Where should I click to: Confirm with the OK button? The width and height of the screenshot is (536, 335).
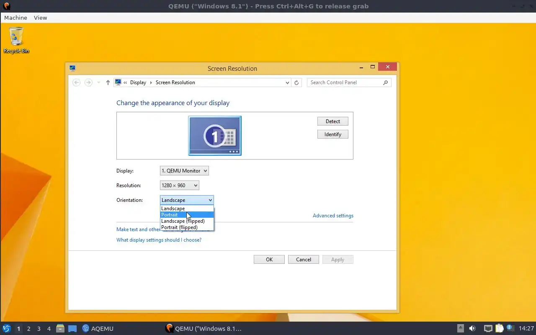pos(269,260)
